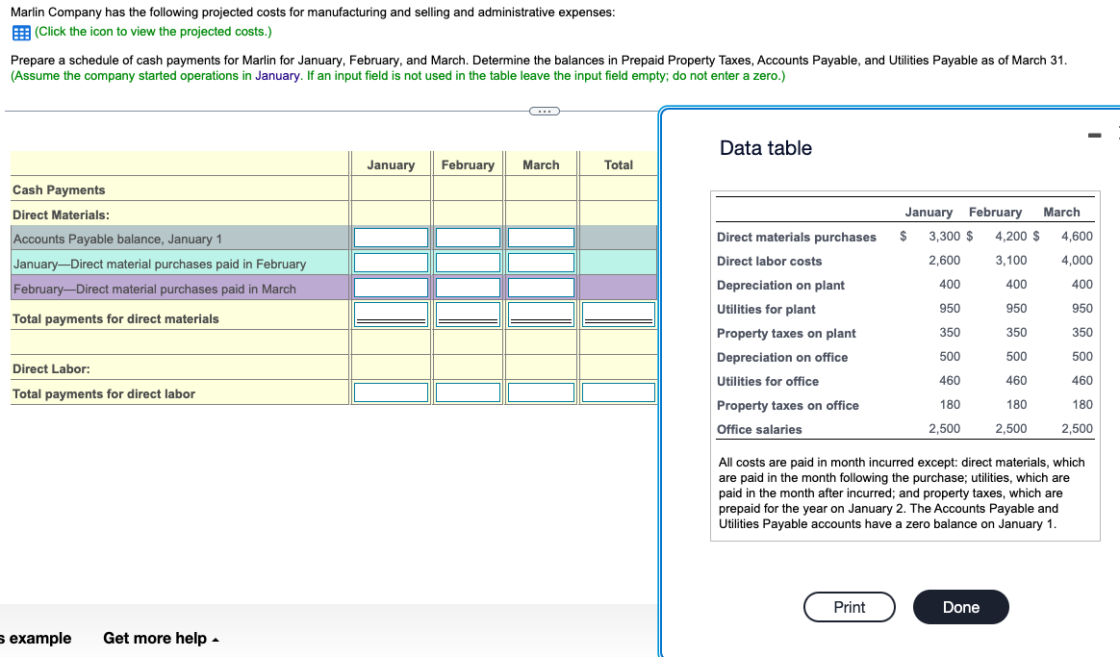Viewport: 1120px width, 657px height.
Task: Click the Data table heading
Action: 766,148
